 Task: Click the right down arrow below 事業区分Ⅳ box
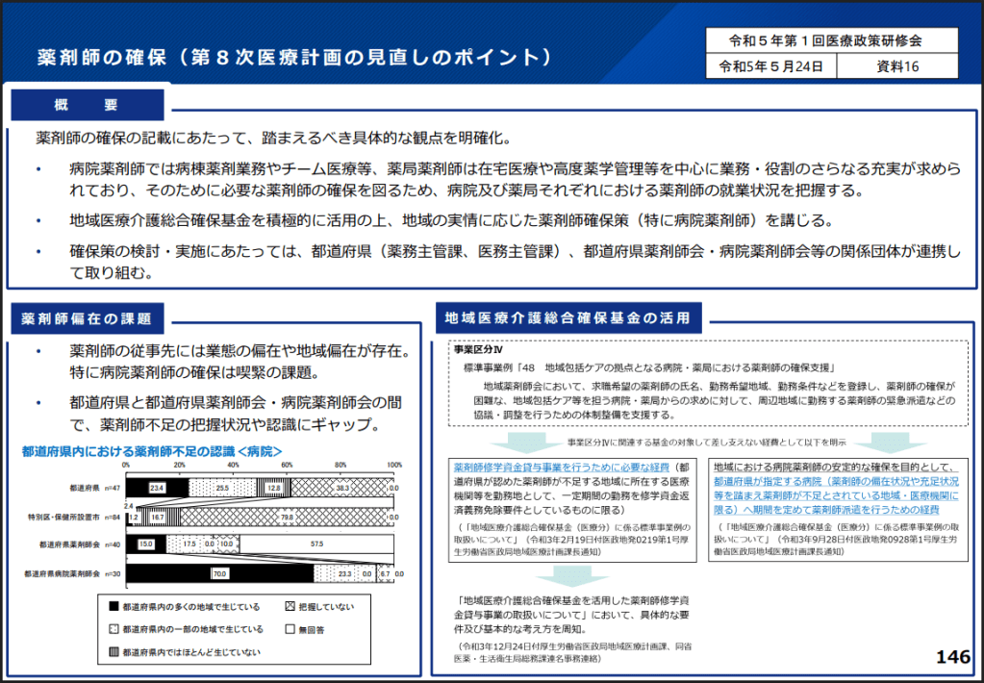(877, 443)
